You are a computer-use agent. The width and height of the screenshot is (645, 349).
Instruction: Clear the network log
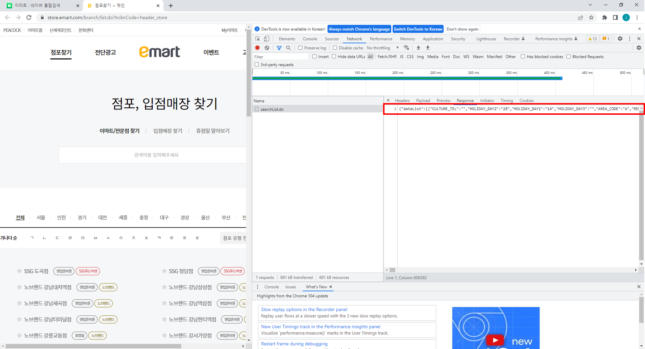pyautogui.click(x=267, y=48)
